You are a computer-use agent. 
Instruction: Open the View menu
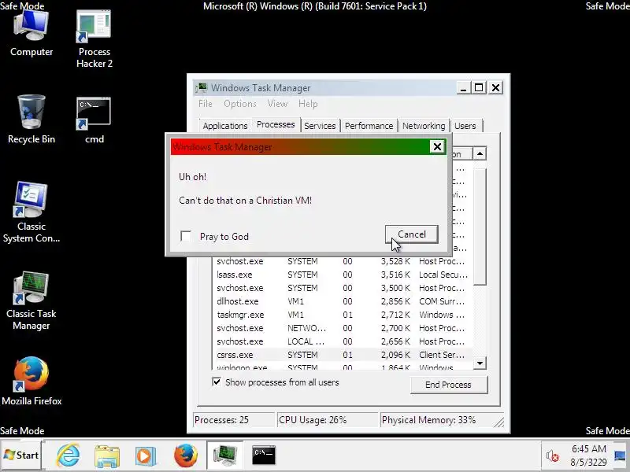(x=277, y=104)
